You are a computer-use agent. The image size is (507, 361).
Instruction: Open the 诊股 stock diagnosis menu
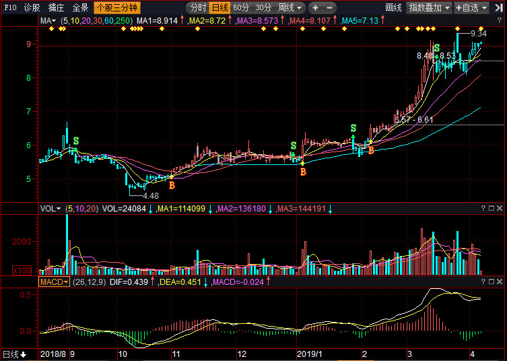(32, 8)
